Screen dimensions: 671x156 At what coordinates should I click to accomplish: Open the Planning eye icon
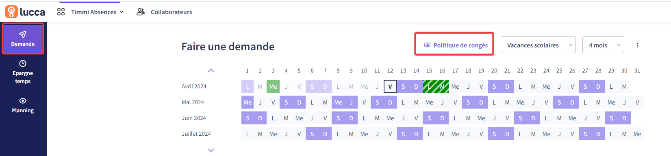tap(23, 101)
